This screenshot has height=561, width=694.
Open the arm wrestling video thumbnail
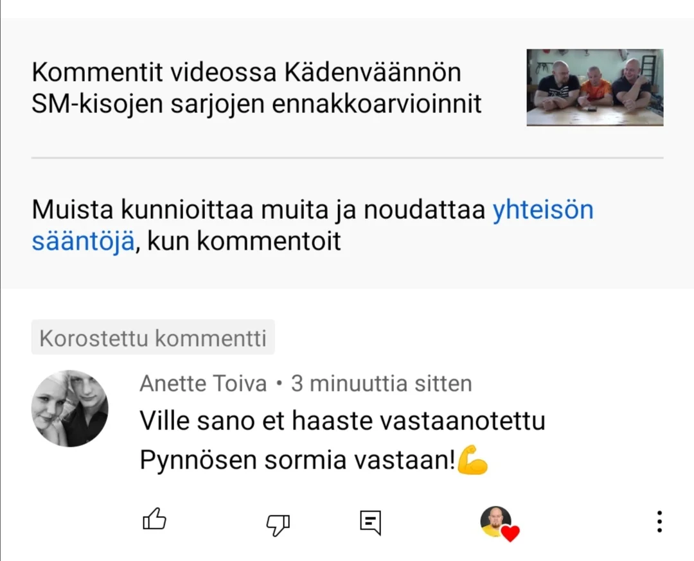(x=595, y=87)
